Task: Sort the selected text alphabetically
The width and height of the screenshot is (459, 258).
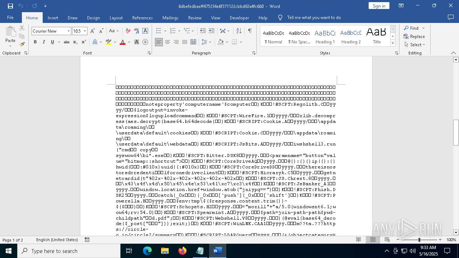Action: (x=239, y=31)
